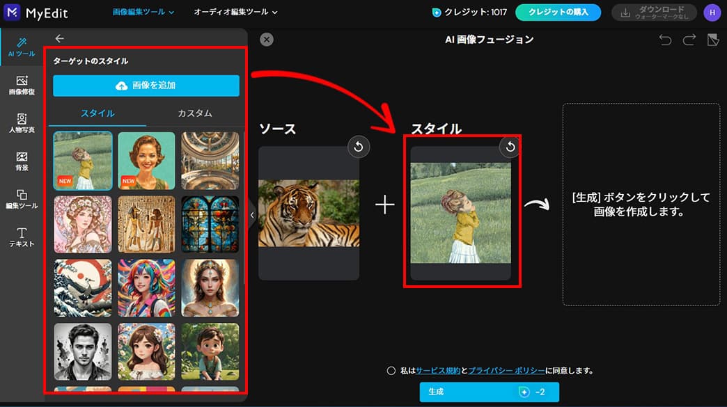Click the クレジット: 1017 text
The width and height of the screenshot is (727, 407).
476,13
